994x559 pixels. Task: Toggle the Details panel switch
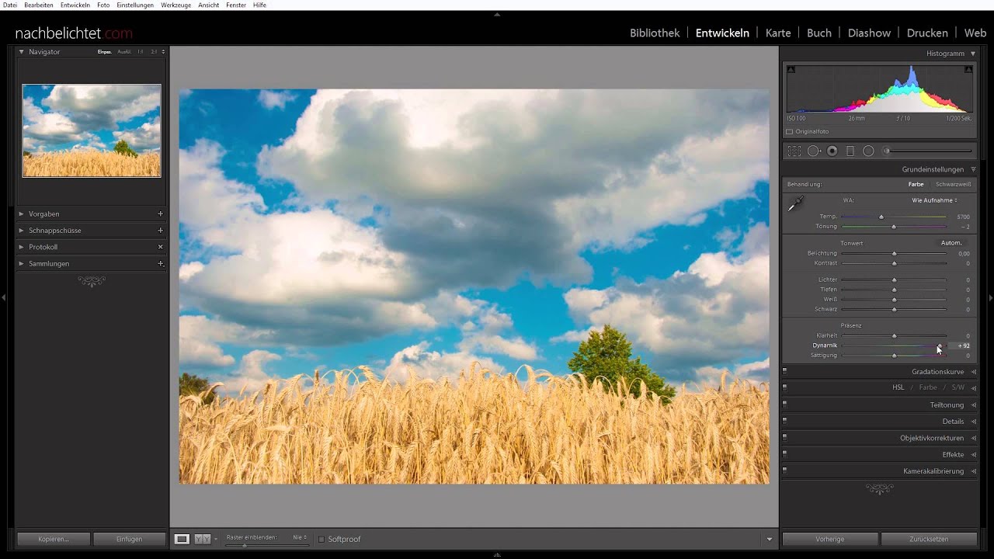point(785,422)
